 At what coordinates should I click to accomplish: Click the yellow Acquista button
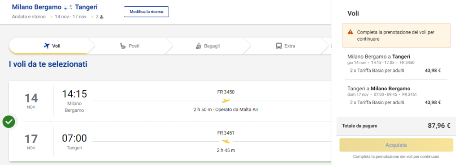(396, 145)
